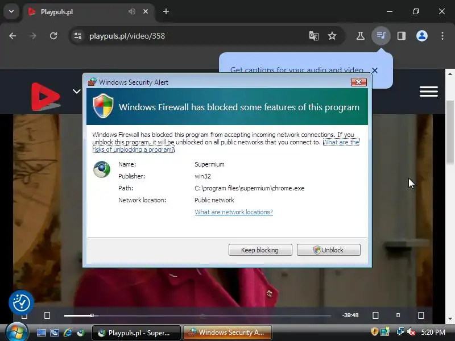Viewport: 455px width, 341px height.
Task: Open Chrome Labs flask icon
Action: [x=361, y=36]
